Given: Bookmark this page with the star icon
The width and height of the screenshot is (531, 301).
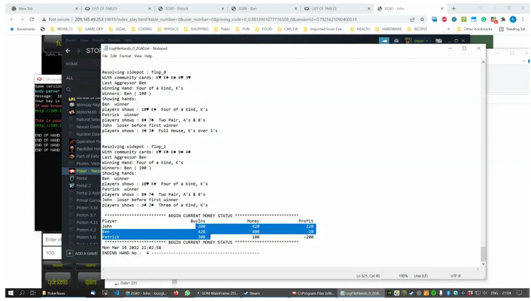Looking at the screenshot, I should coord(422,20).
